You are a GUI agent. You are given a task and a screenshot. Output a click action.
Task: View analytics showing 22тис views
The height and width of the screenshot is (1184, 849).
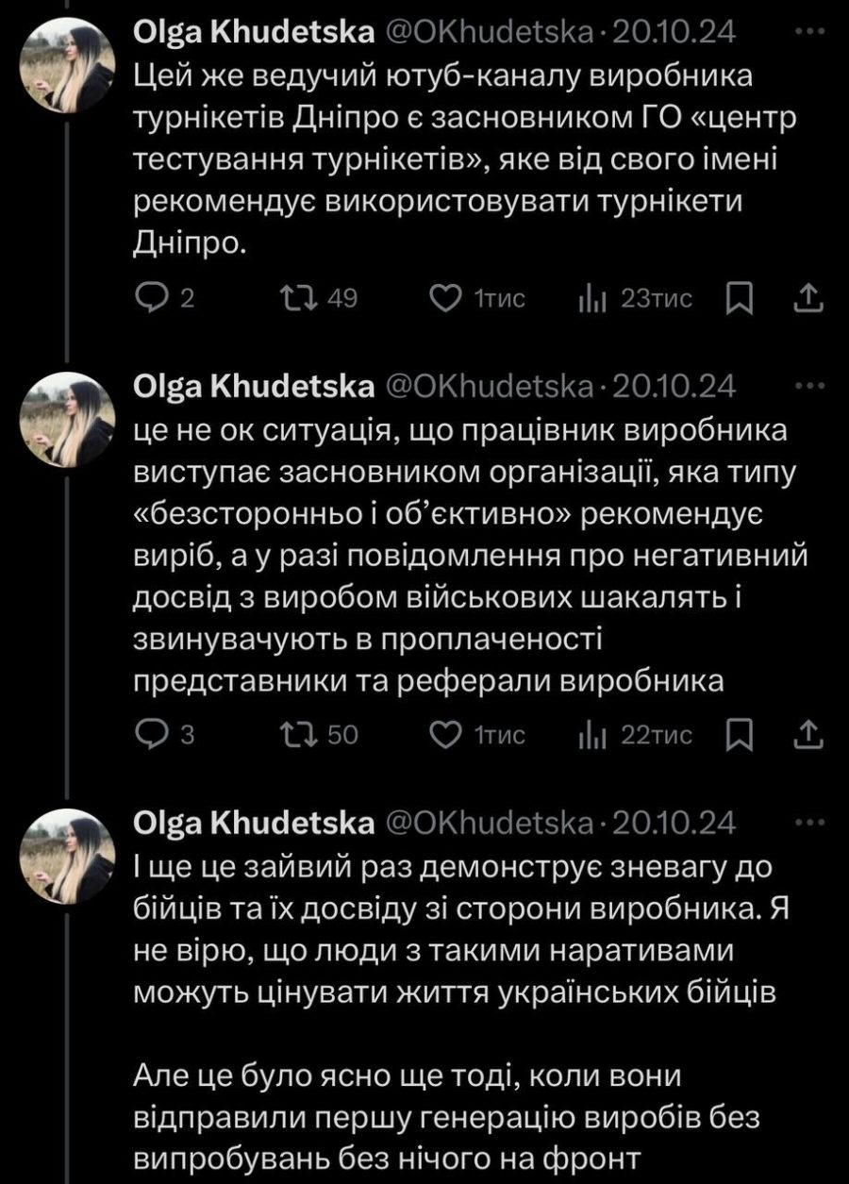point(590,735)
